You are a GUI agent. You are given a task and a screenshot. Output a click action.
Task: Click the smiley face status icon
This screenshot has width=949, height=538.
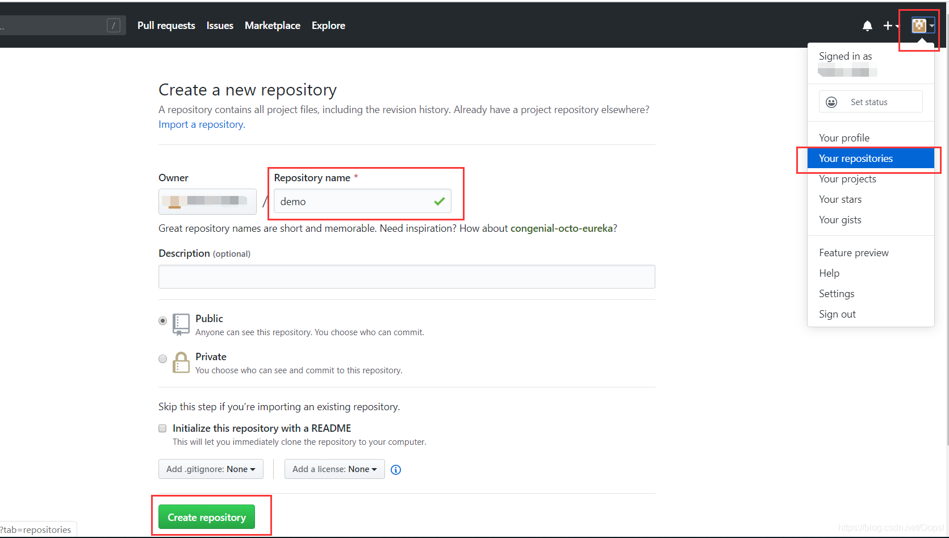831,102
